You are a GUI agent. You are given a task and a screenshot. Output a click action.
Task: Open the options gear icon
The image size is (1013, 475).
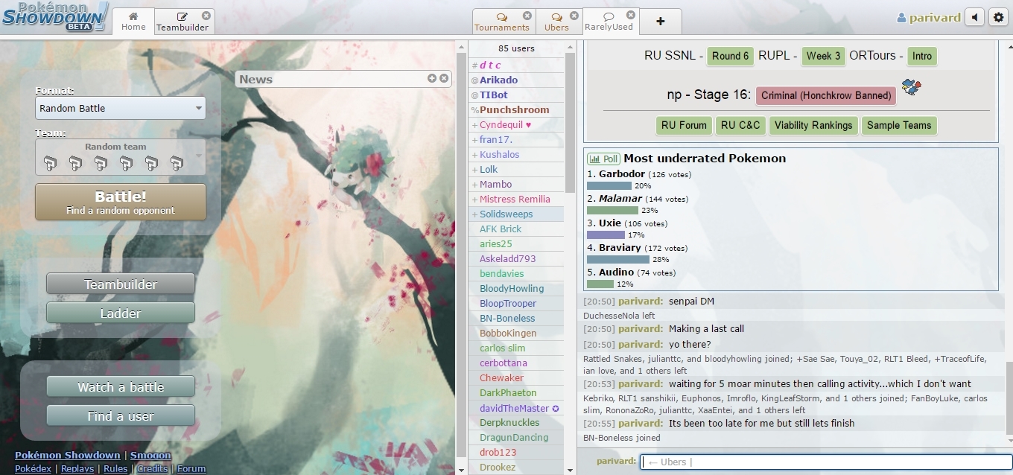pos(999,17)
